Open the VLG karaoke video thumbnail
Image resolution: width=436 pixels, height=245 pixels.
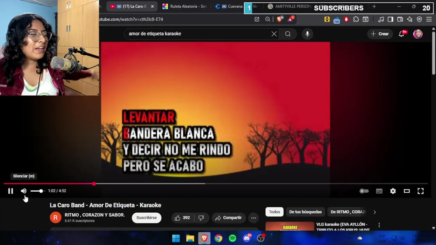(290, 226)
